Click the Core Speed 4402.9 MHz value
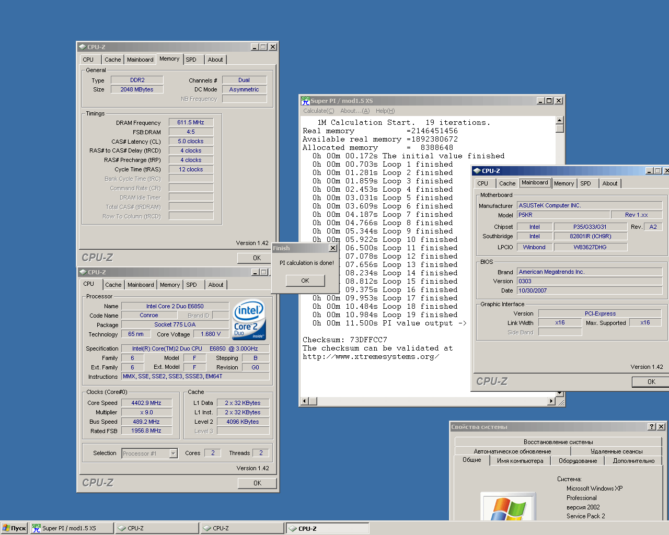The image size is (669, 535). pos(146,403)
